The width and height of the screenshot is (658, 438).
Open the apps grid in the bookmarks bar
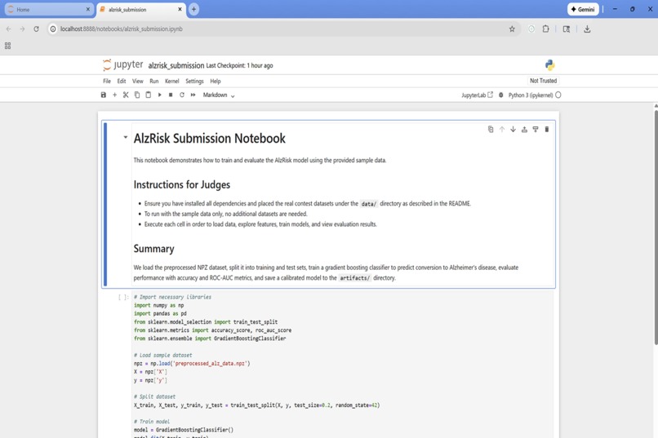tap(7, 46)
